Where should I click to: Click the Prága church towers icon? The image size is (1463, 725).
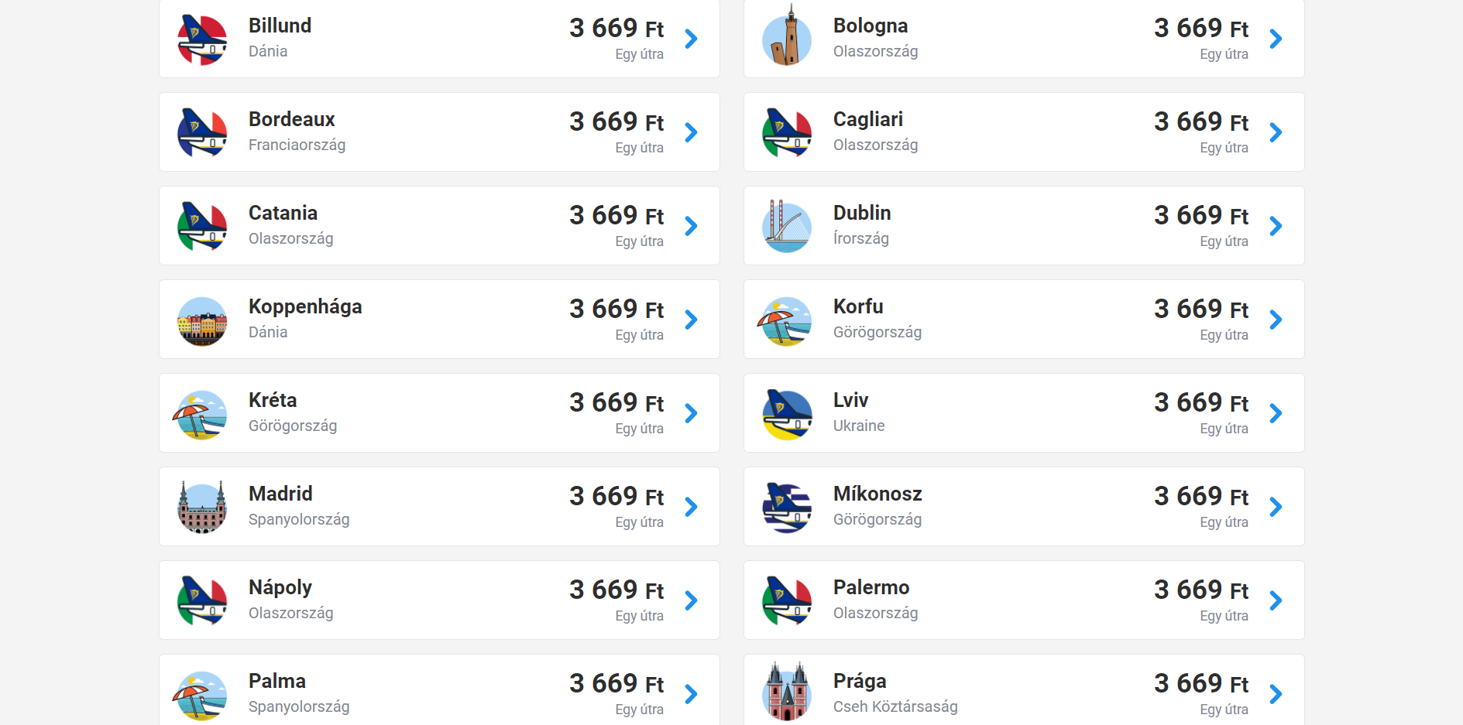pyautogui.click(x=787, y=693)
